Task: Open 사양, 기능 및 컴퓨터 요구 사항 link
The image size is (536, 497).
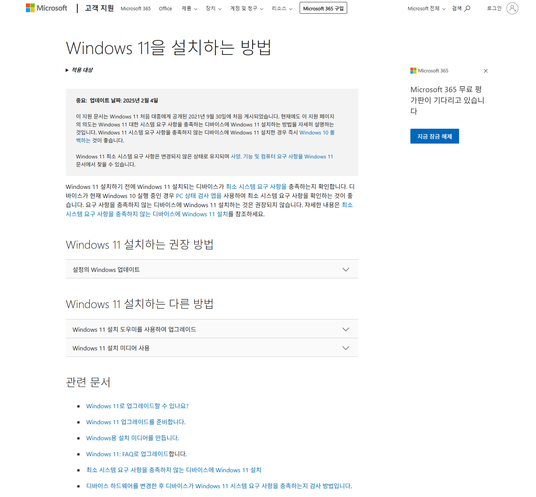Action: pos(282,157)
